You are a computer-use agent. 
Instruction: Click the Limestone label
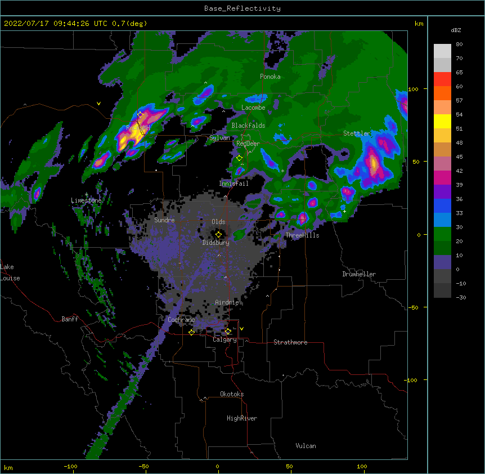(x=86, y=200)
